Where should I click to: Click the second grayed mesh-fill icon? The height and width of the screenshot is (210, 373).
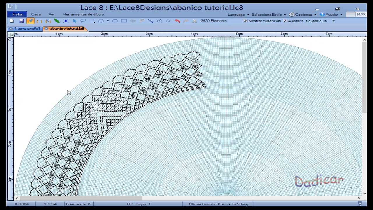[142, 21]
